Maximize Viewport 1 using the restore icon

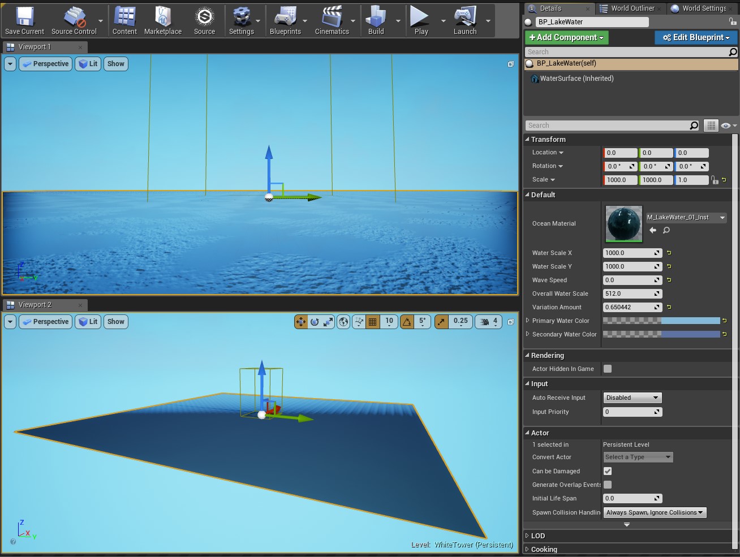[510, 64]
